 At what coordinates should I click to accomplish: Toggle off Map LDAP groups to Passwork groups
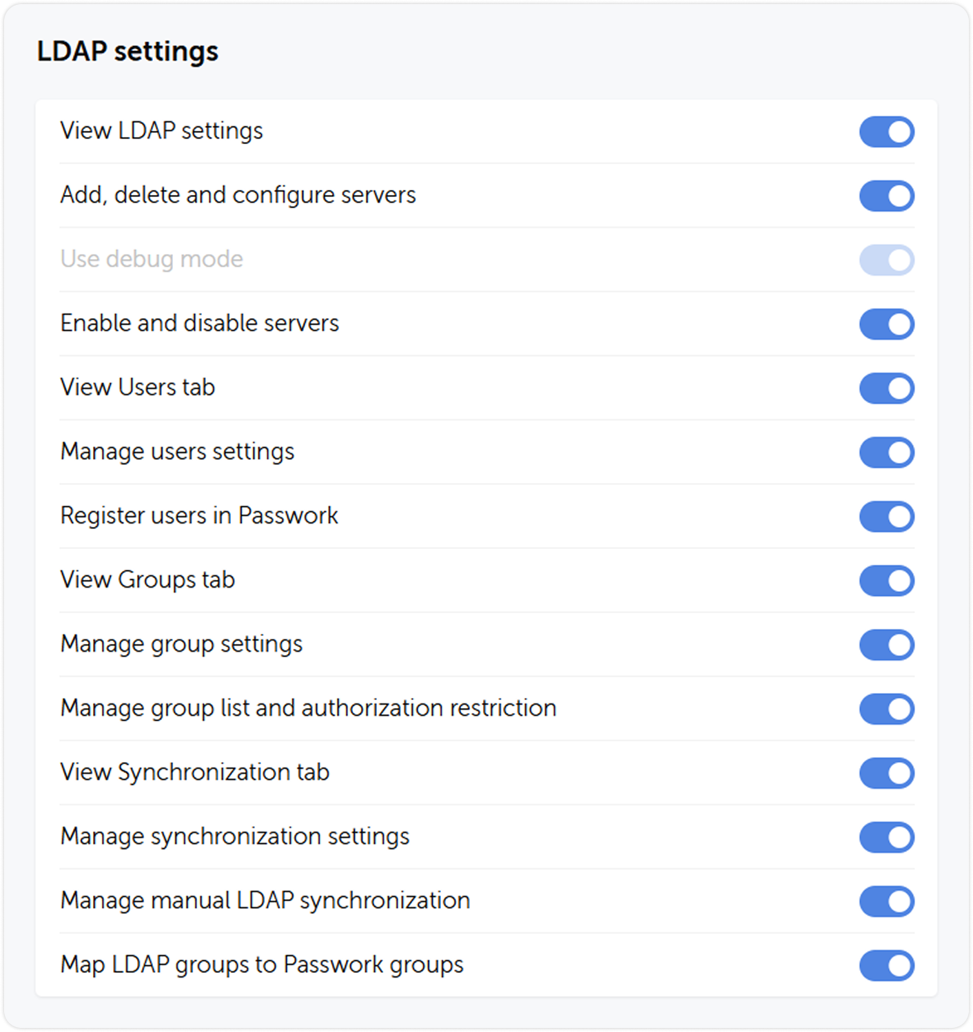click(x=887, y=964)
